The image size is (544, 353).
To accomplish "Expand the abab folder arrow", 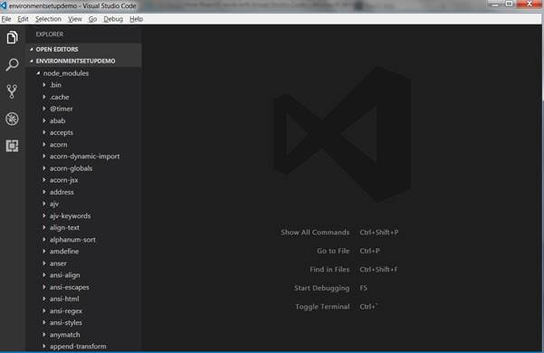I will pos(44,120).
